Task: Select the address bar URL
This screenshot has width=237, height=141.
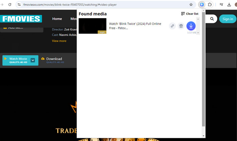Action: (x=70, y=5)
